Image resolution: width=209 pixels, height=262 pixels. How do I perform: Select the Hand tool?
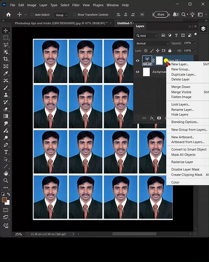[x=6, y=173]
